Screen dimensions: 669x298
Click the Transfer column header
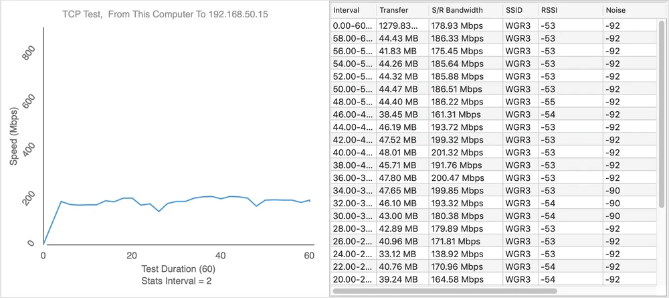[400, 11]
